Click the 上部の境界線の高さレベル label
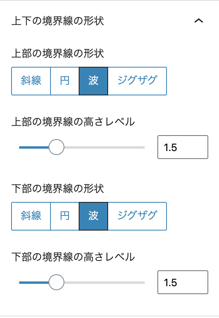 73,122
